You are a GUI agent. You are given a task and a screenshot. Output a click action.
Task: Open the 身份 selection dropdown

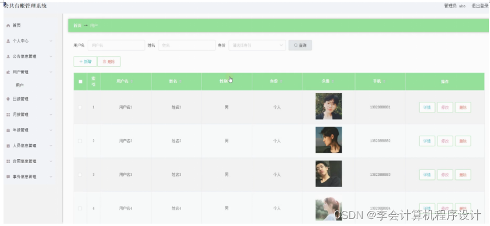click(257, 45)
